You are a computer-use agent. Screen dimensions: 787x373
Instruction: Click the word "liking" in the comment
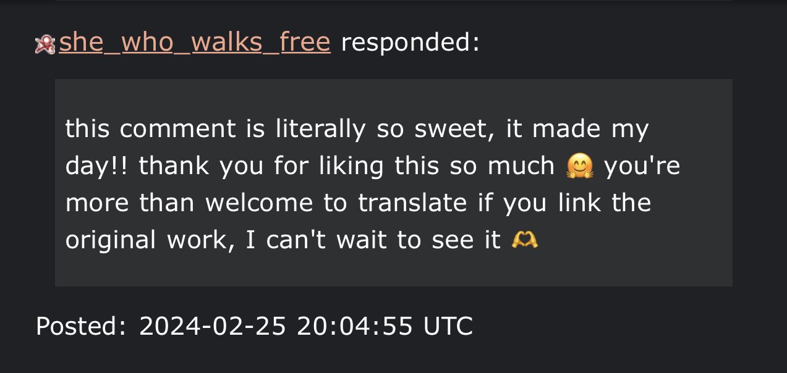click(x=346, y=166)
